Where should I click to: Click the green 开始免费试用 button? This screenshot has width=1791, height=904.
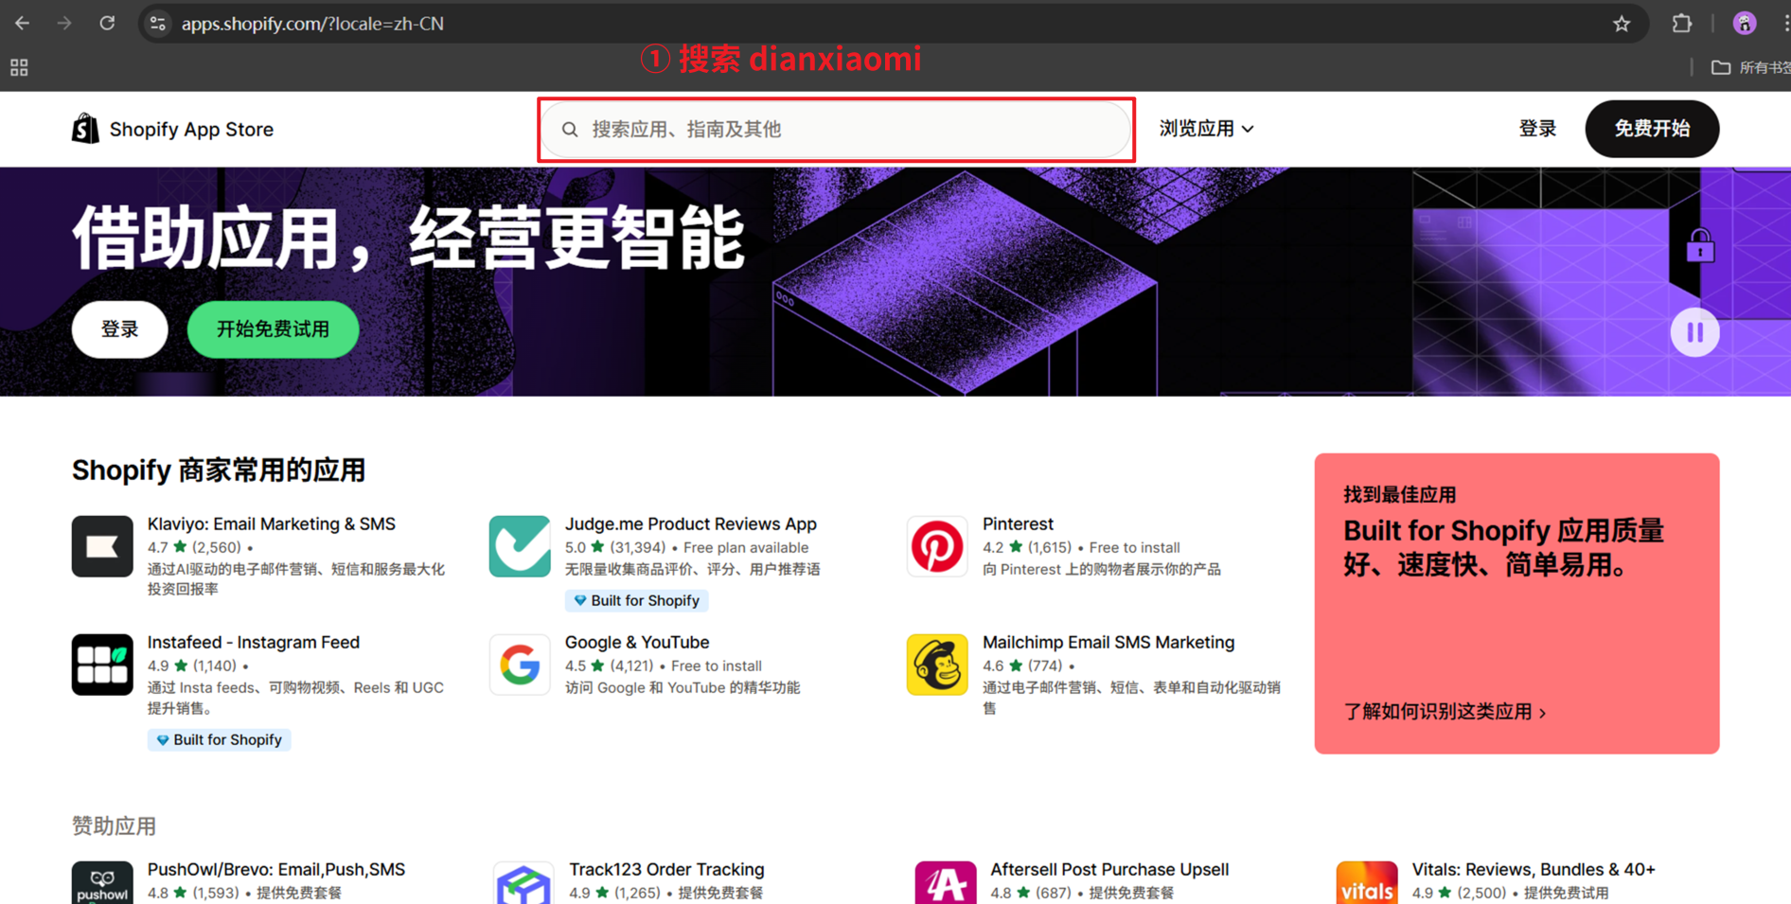pyautogui.click(x=273, y=329)
